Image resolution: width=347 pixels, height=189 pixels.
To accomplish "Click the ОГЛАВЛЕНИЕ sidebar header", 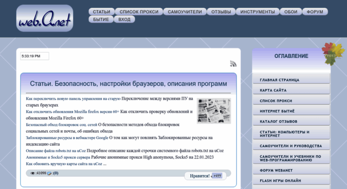I will [x=291, y=56].
